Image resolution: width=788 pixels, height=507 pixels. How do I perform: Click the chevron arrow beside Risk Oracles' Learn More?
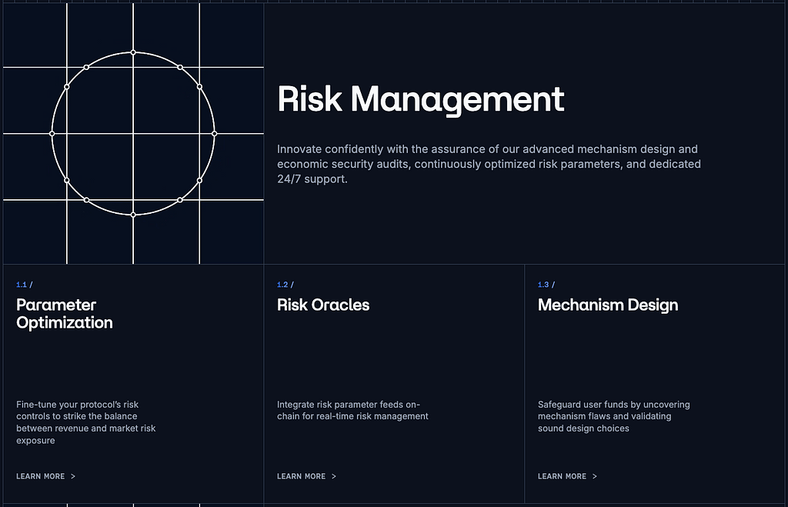pyautogui.click(x=334, y=476)
